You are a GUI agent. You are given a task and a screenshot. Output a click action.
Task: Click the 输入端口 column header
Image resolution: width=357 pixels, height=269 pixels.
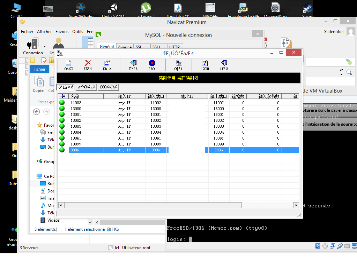pyautogui.click(x=156, y=96)
